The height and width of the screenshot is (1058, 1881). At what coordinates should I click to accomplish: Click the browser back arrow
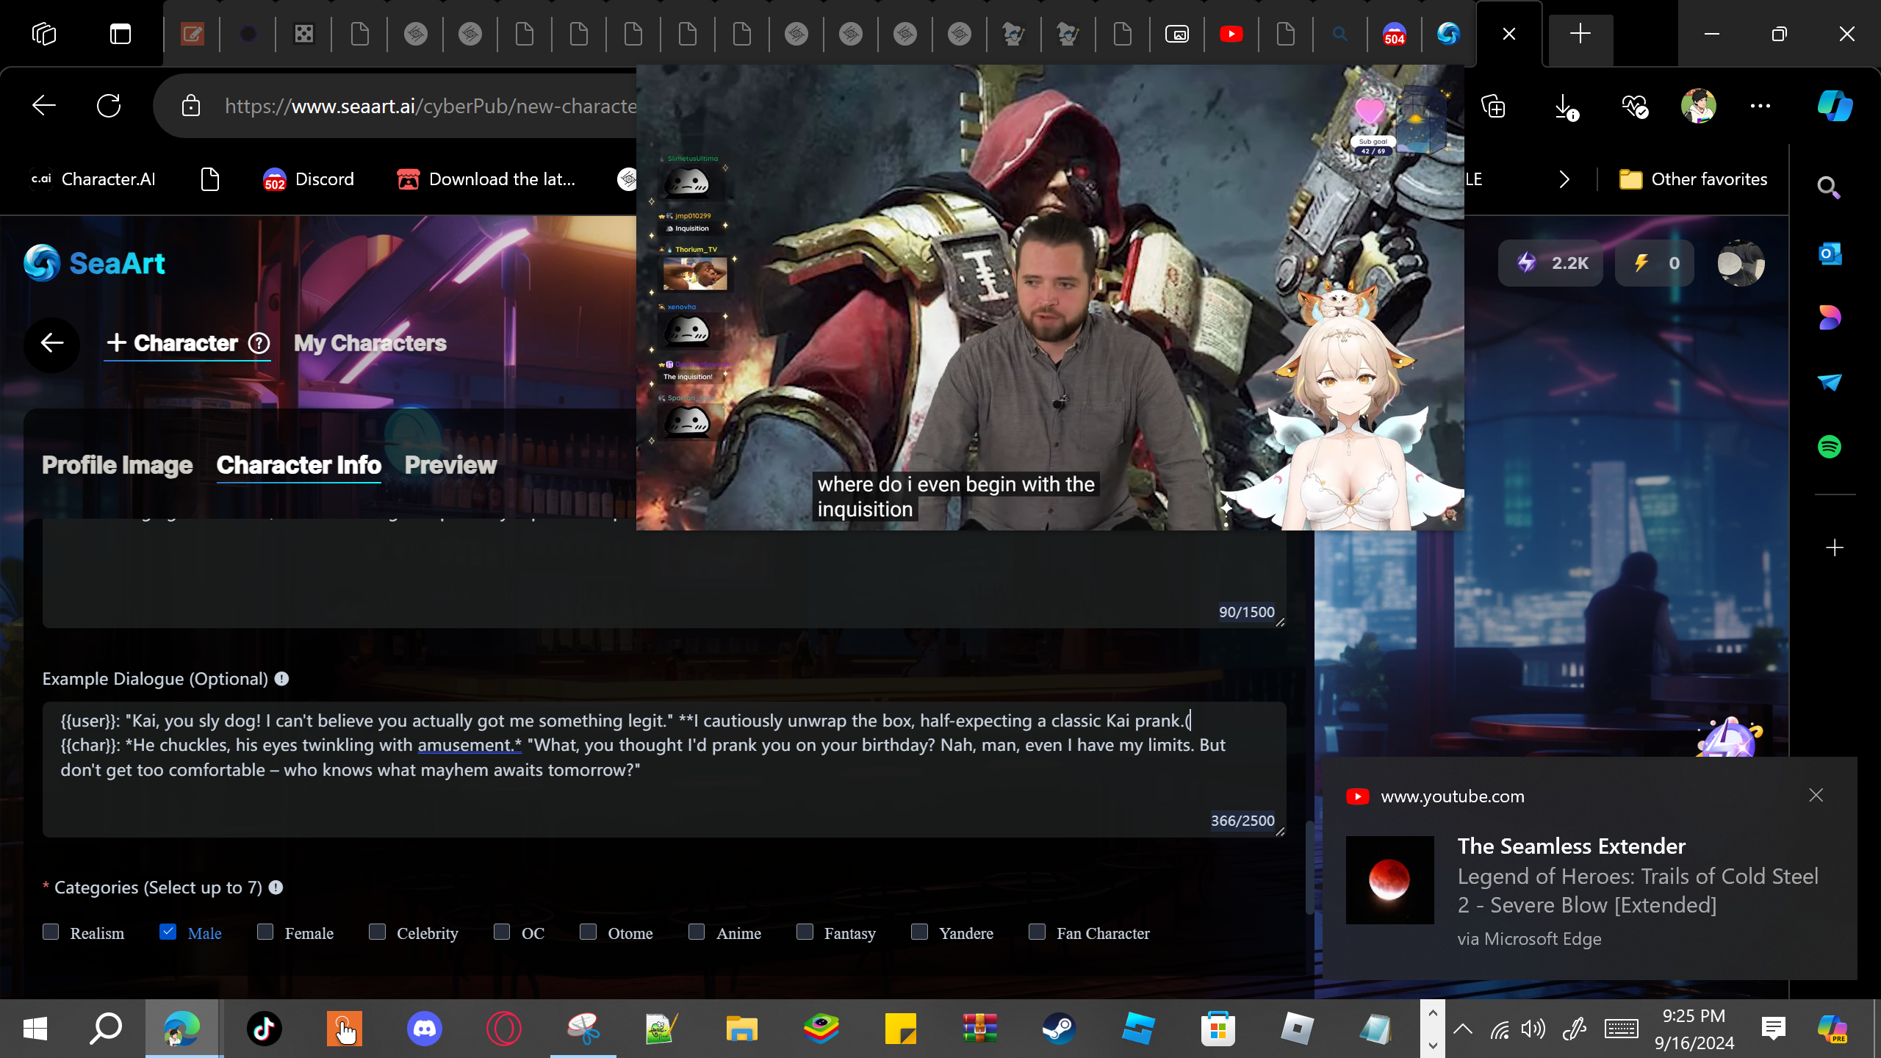pyautogui.click(x=44, y=106)
